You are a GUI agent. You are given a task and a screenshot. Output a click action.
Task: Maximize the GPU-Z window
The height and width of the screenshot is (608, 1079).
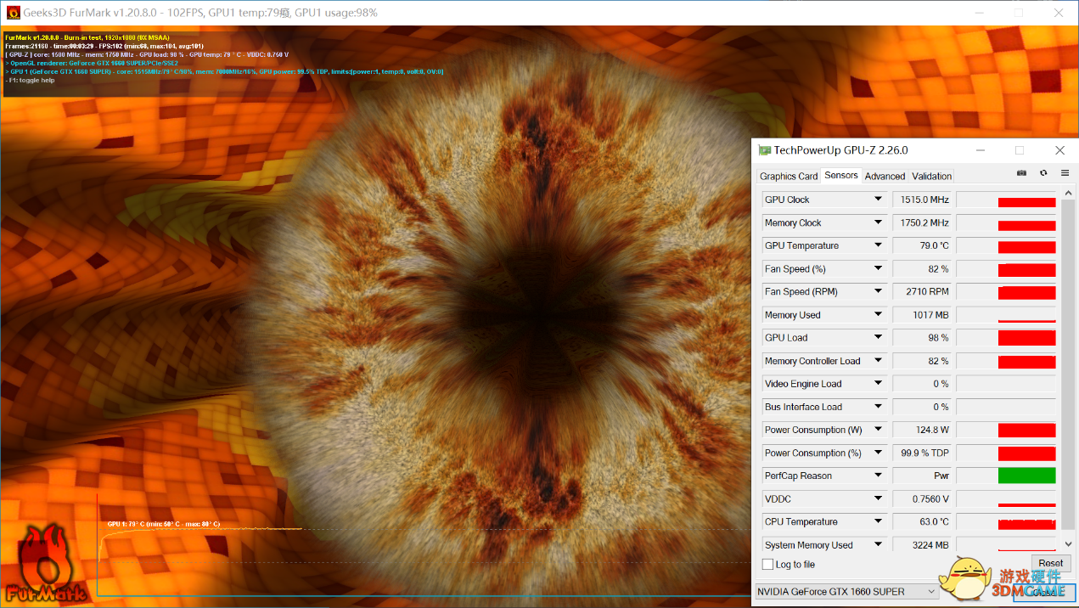tap(1020, 150)
